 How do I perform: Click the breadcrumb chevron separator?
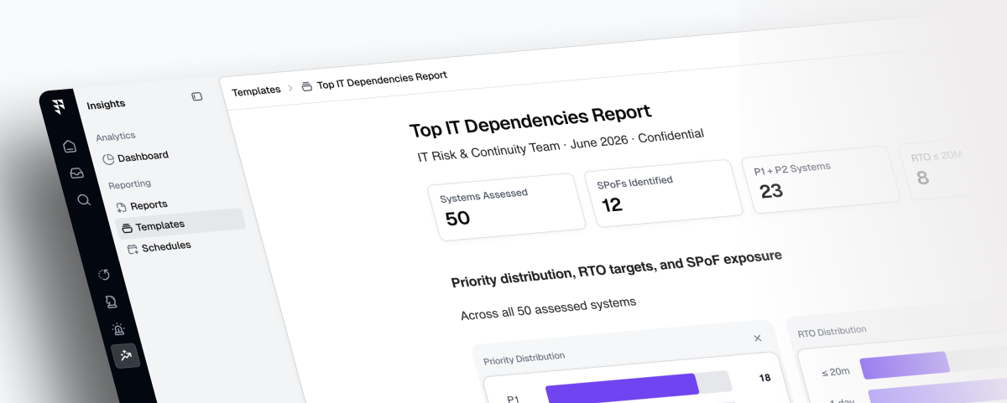click(291, 87)
